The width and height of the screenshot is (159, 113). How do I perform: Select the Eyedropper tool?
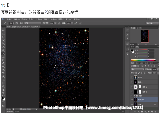(3, 47)
